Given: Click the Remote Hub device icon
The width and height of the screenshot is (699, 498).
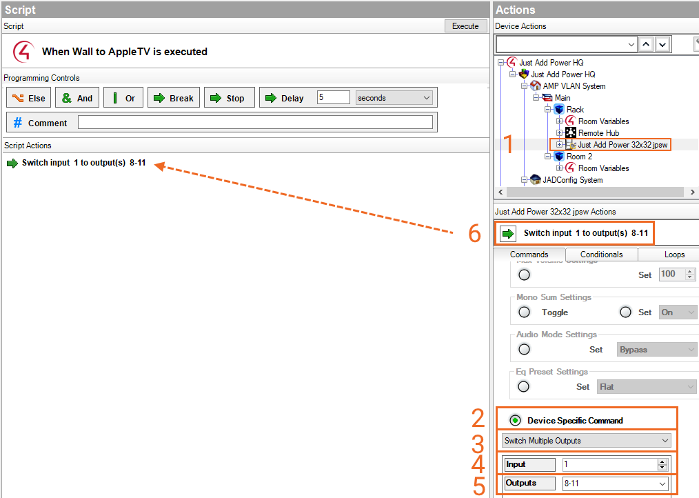Looking at the screenshot, I should (x=571, y=132).
